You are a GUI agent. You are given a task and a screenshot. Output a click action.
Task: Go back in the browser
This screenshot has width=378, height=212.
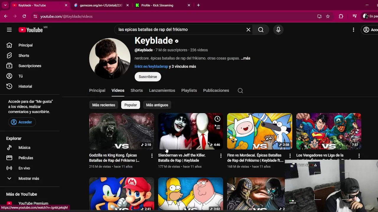coord(6,16)
